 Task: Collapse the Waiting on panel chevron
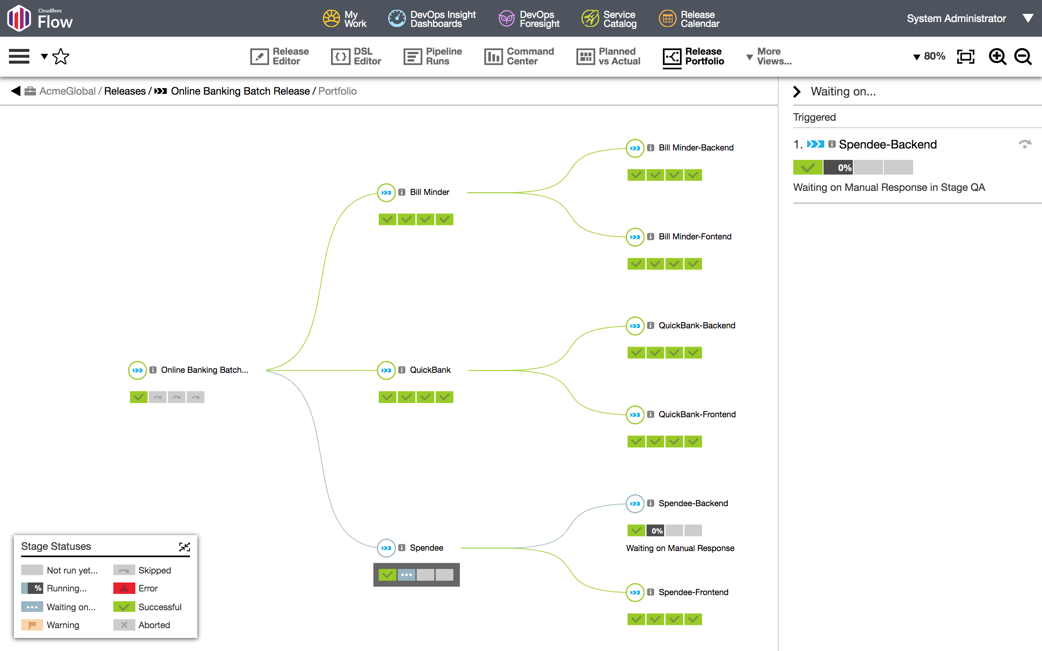[x=797, y=91]
